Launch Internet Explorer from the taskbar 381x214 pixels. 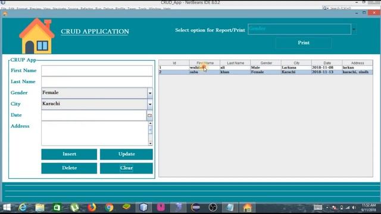pyautogui.click(x=23, y=207)
